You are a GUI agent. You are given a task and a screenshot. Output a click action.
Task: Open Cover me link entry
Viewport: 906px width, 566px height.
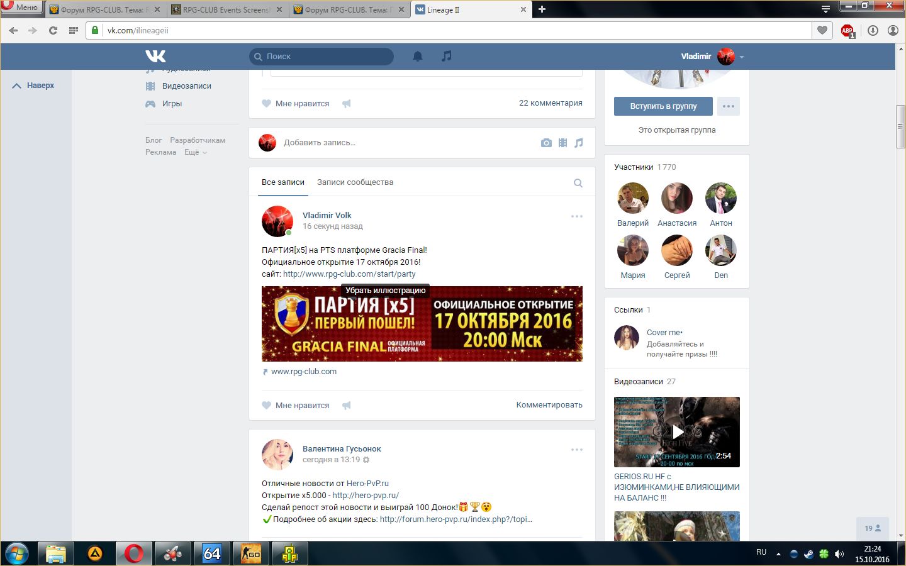pos(664,333)
